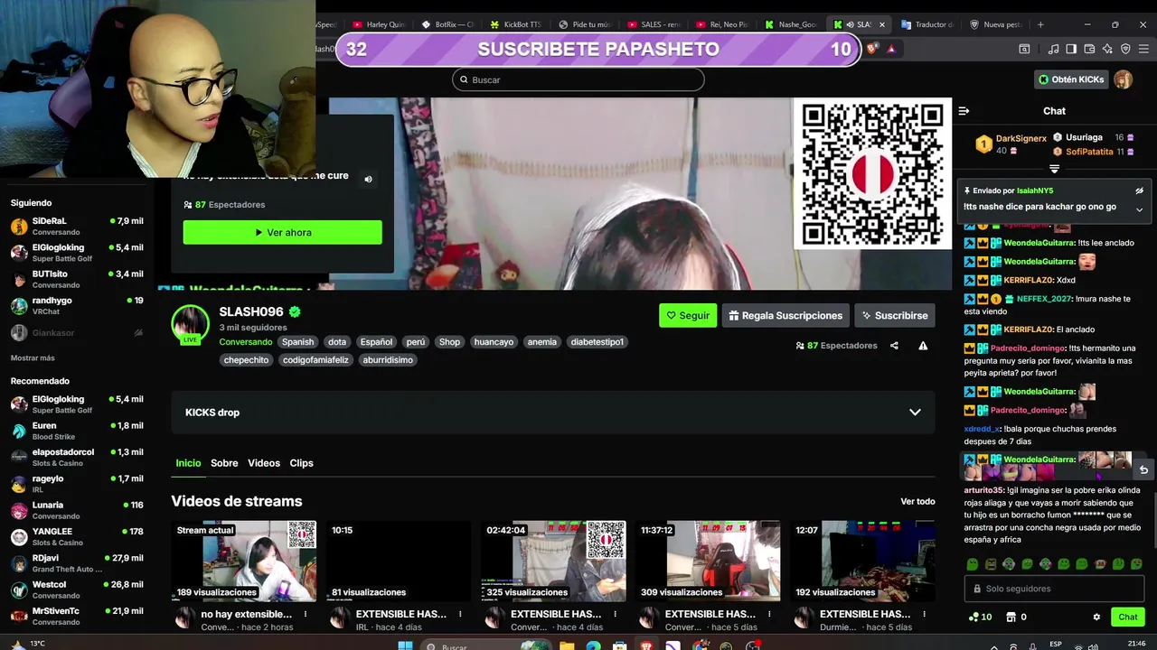Viewport: 1157px width, 650px height.
Task: Open the 11:37:12 video thumbnail
Action: (x=708, y=561)
